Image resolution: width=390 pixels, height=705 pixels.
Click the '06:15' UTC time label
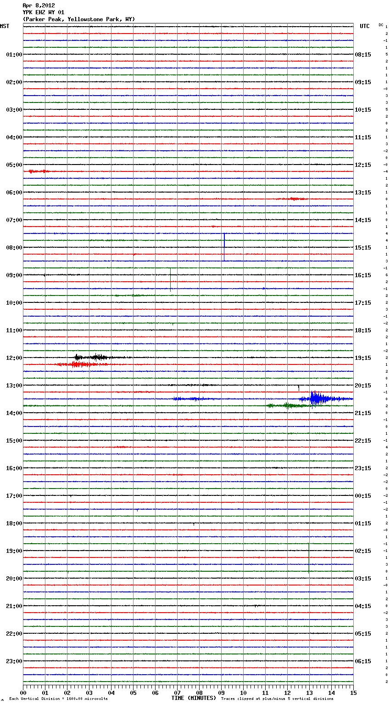pyautogui.click(x=363, y=661)
